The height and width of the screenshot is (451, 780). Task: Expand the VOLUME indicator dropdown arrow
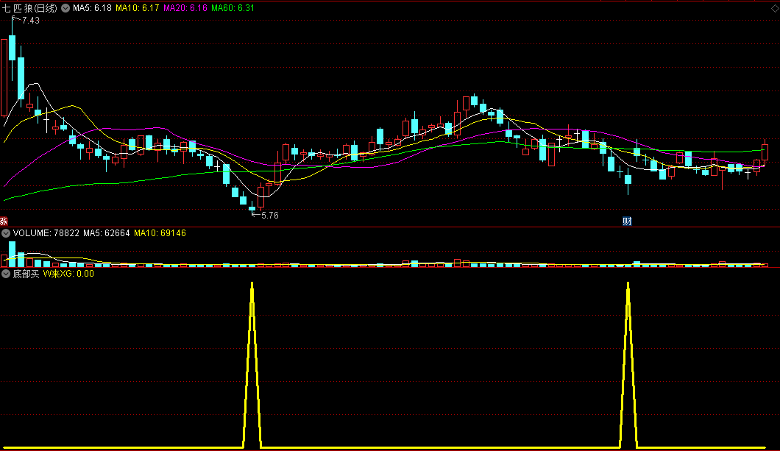(x=5, y=233)
